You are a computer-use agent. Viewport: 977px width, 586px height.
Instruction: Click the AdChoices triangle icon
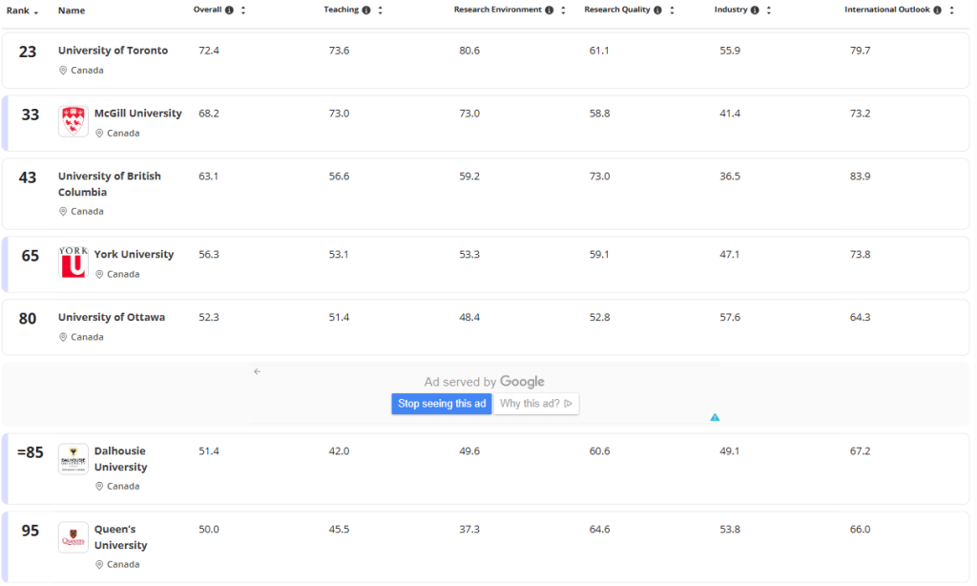715,417
